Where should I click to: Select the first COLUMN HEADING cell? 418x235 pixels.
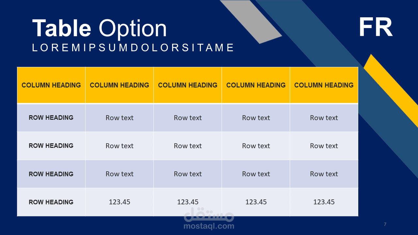51,85
